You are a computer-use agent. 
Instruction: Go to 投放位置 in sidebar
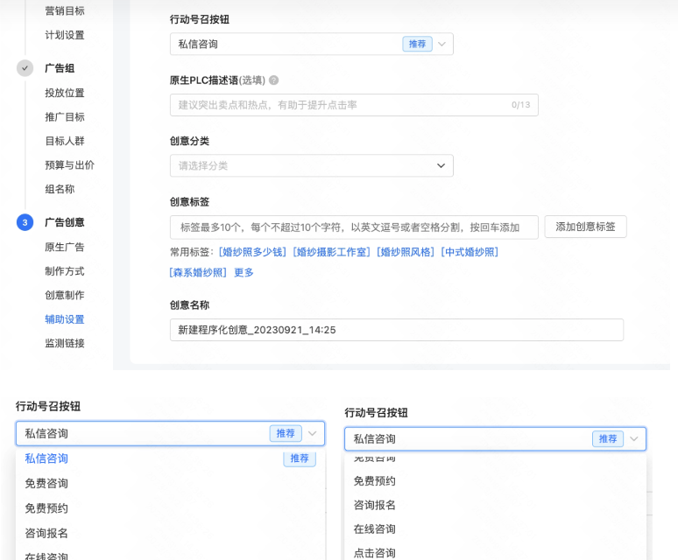click(x=65, y=93)
